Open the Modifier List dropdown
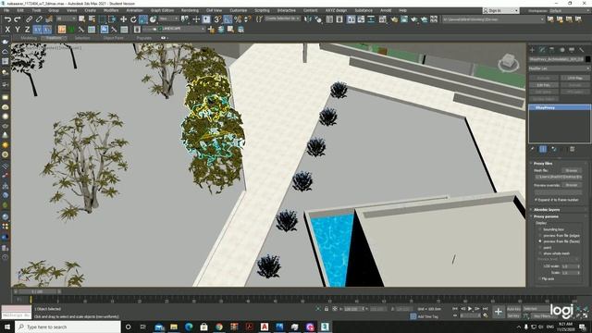Image resolution: width=592 pixels, height=333 pixels. point(559,68)
